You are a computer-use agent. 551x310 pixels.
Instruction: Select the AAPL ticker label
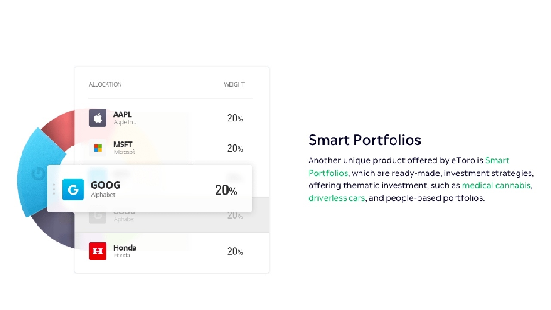coord(122,115)
